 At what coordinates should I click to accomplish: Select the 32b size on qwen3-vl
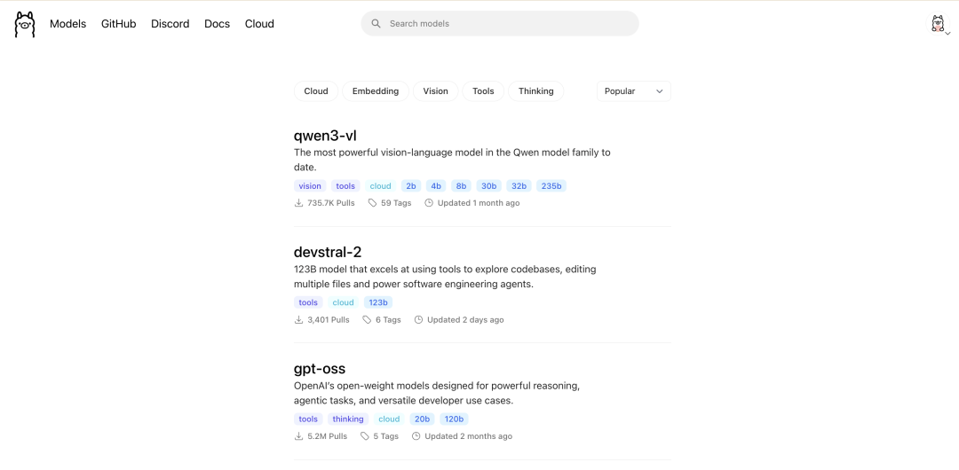[x=519, y=186]
